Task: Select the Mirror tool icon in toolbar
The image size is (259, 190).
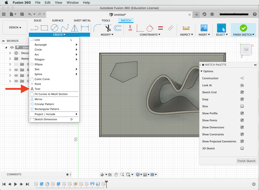Action: (75, 28)
